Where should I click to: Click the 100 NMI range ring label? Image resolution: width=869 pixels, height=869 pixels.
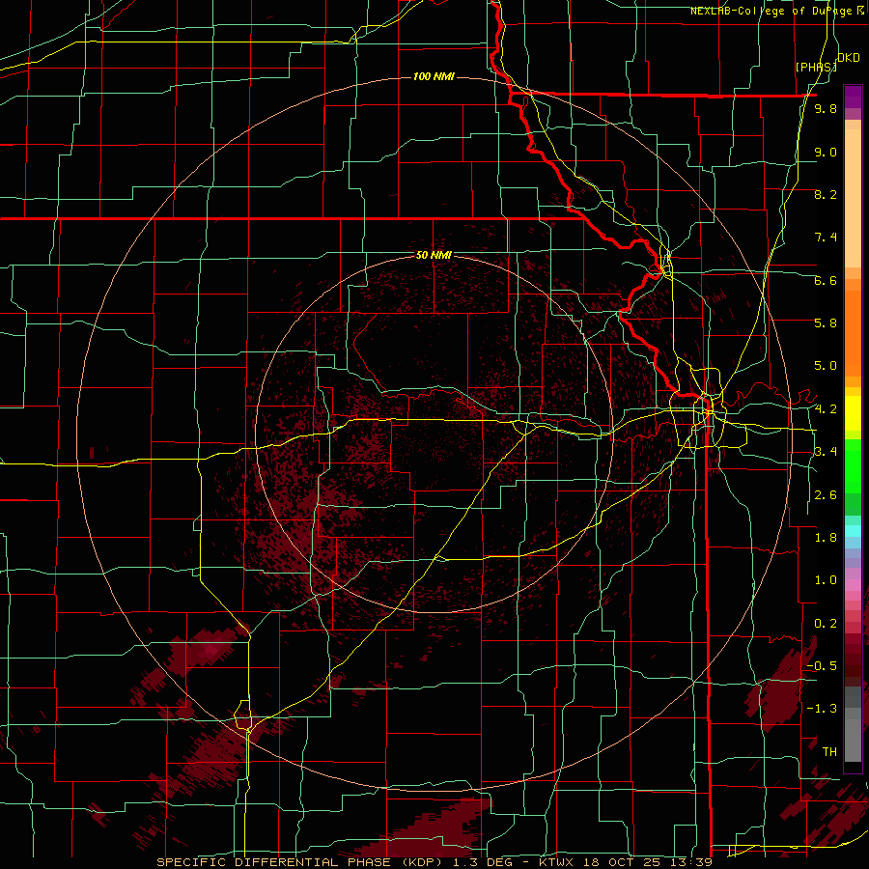tap(434, 76)
